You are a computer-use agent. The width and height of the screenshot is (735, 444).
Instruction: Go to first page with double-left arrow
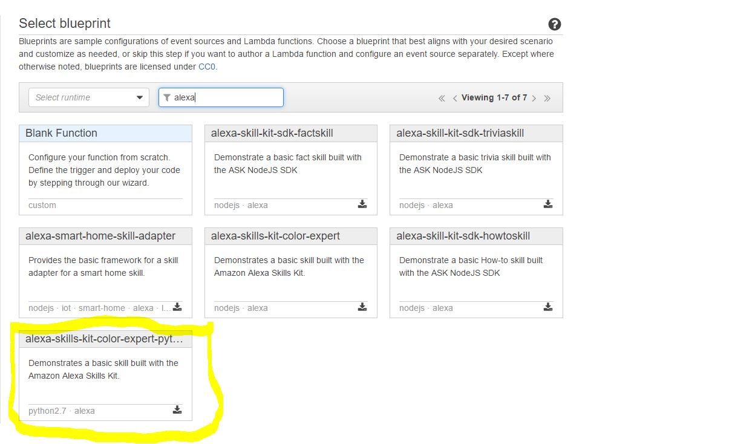442,98
